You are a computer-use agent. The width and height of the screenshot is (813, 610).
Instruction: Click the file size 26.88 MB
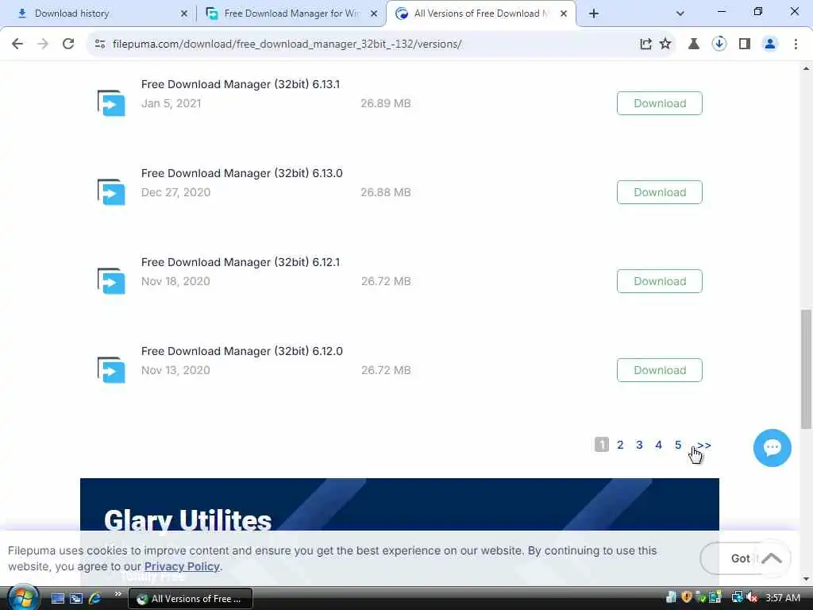tap(386, 192)
